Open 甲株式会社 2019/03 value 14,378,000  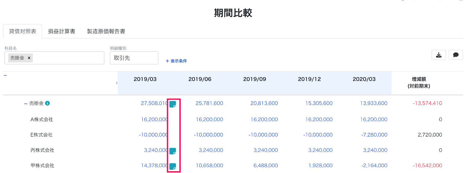pos(154,165)
